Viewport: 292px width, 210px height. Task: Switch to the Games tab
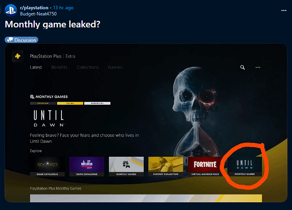click(115, 68)
